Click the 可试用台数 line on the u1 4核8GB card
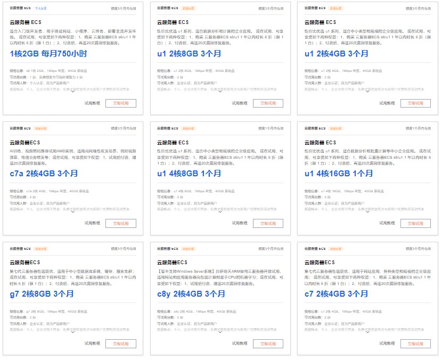This screenshot has height=360, width=442. [x=170, y=197]
